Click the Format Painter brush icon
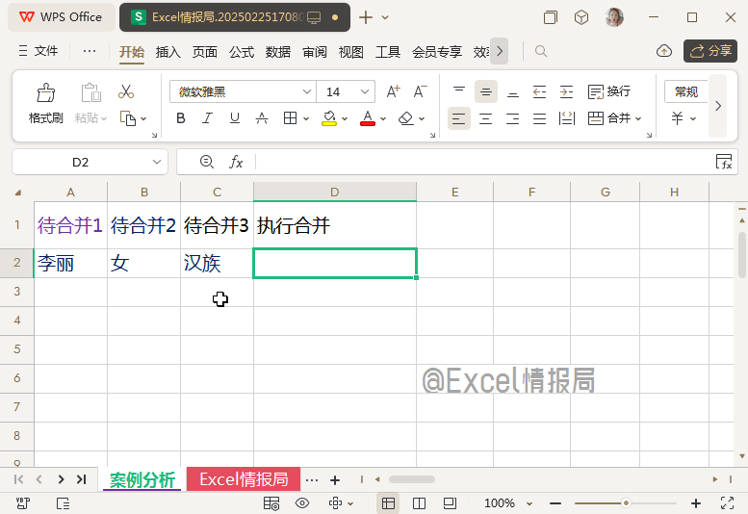 pos(45,93)
